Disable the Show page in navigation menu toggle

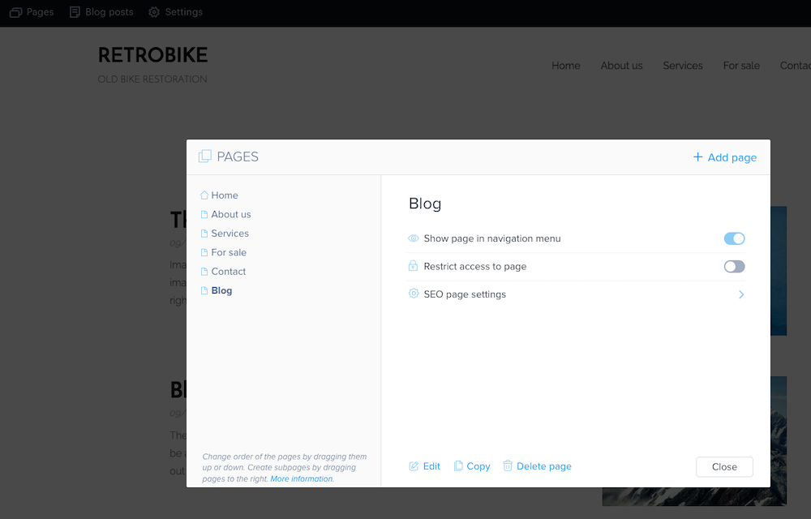click(734, 238)
